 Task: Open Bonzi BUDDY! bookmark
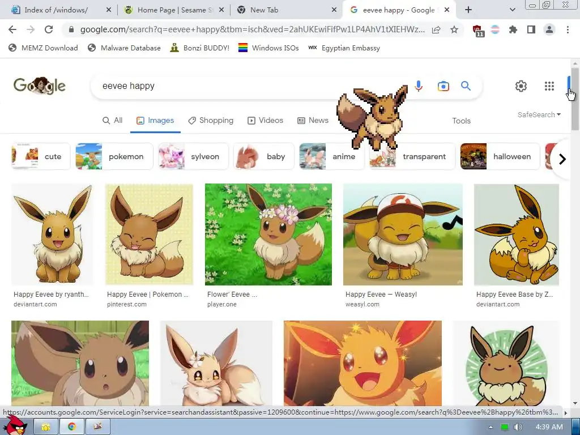(200, 48)
